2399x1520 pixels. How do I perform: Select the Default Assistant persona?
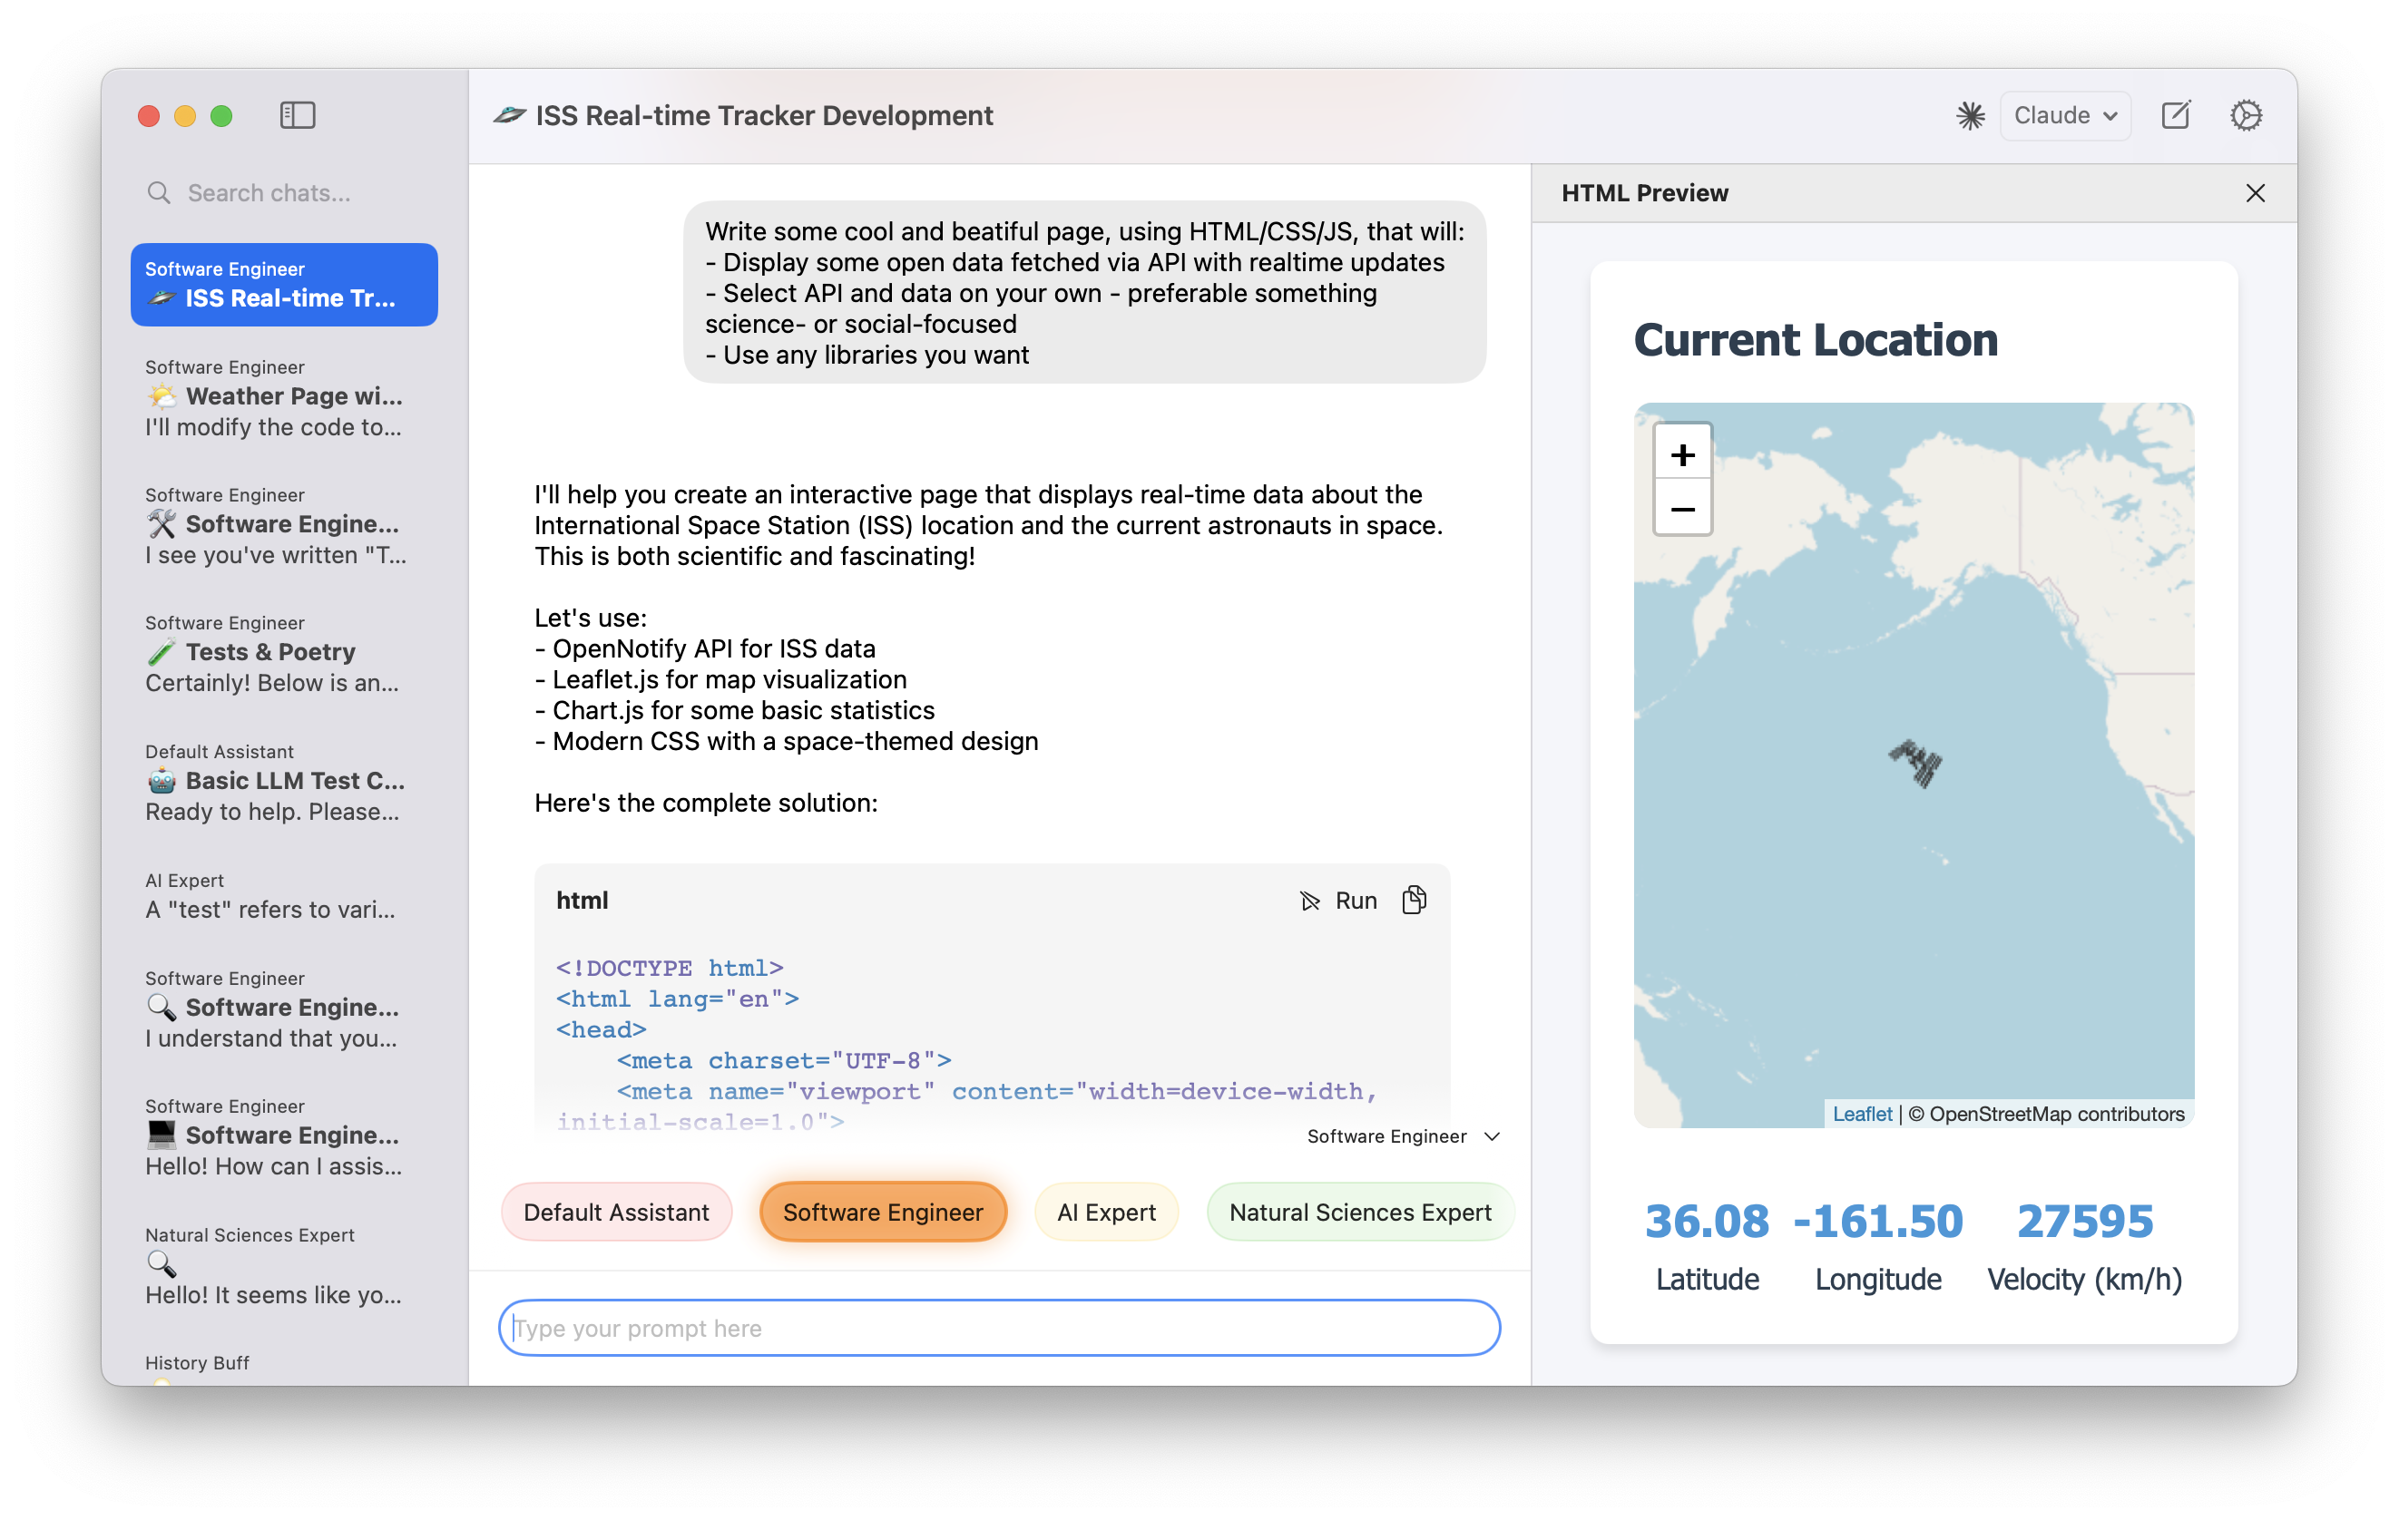pos(616,1212)
